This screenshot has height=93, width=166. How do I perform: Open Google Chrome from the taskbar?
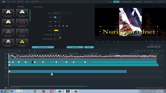coord(36,91)
